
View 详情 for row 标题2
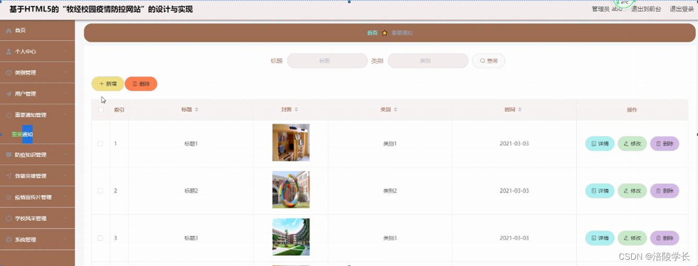tap(599, 191)
